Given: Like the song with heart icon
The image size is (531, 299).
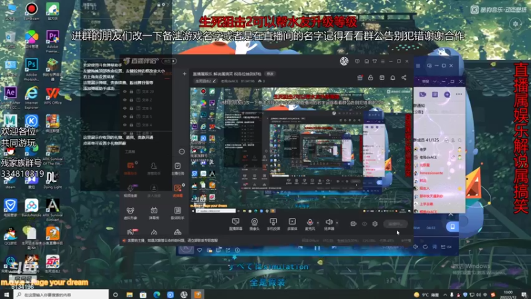Looking at the screenshot, I should click(x=200, y=250).
